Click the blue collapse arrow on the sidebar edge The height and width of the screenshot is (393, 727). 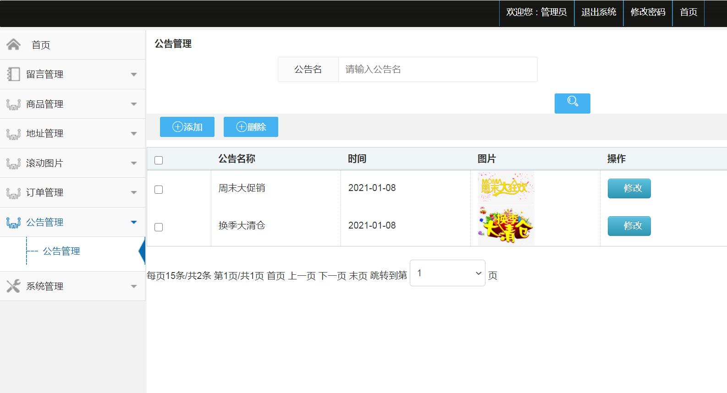(142, 251)
